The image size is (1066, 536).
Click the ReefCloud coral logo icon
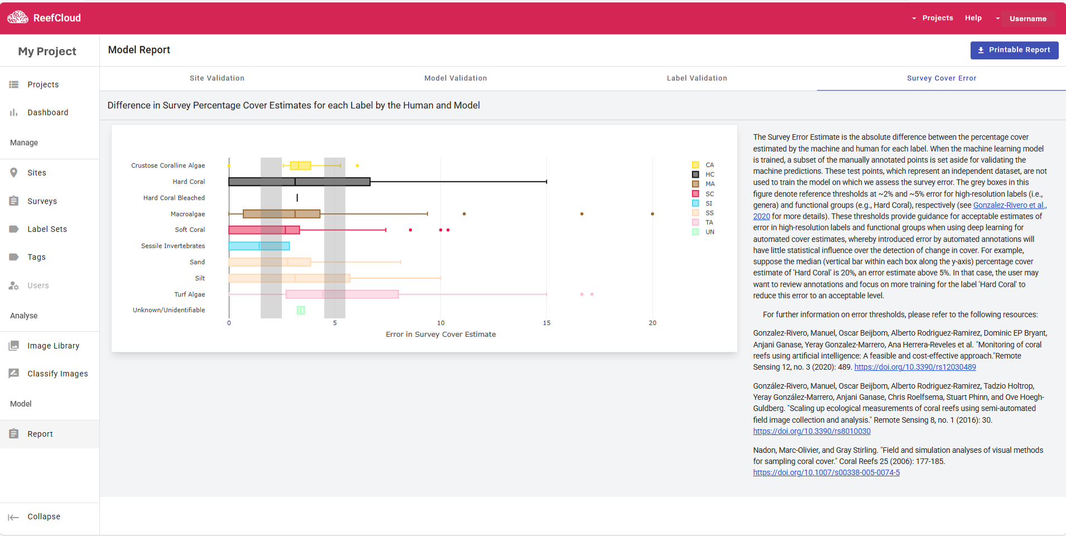(18, 17)
